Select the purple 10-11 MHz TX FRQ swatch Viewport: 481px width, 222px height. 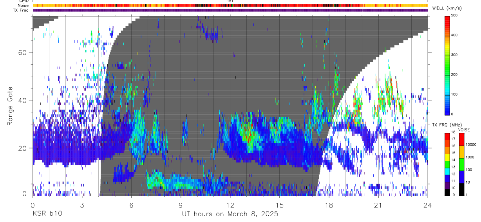[447, 186]
